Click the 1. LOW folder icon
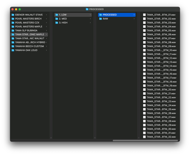This screenshot has width=190, height=155. (x=57, y=15)
